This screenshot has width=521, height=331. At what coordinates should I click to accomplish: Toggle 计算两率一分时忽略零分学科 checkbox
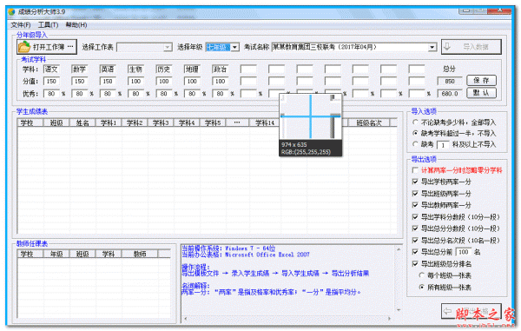[x=415, y=170]
